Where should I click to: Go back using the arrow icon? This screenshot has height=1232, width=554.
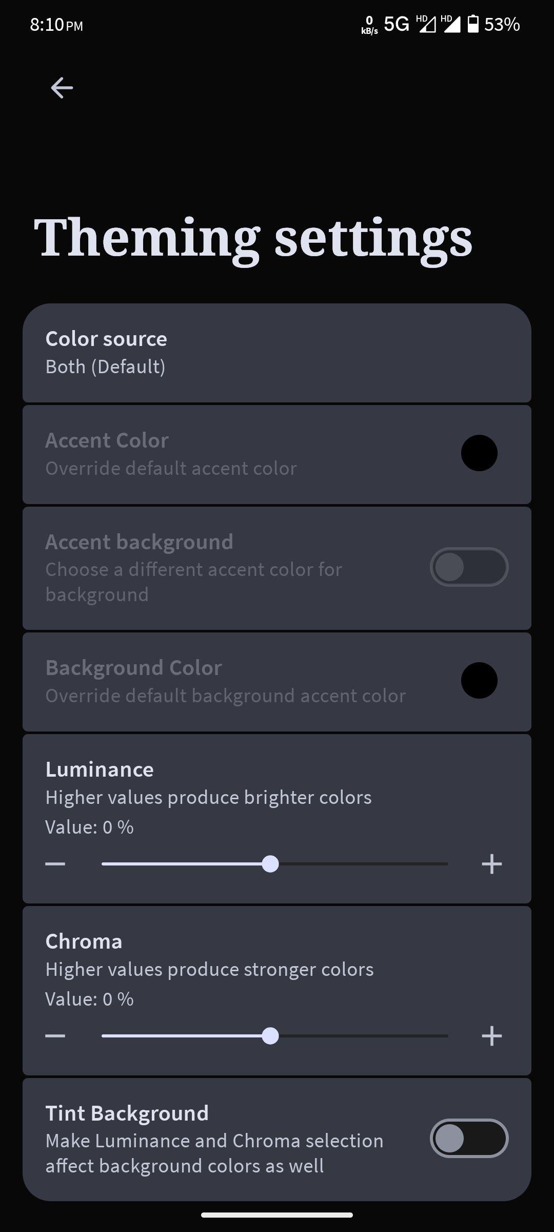[62, 88]
